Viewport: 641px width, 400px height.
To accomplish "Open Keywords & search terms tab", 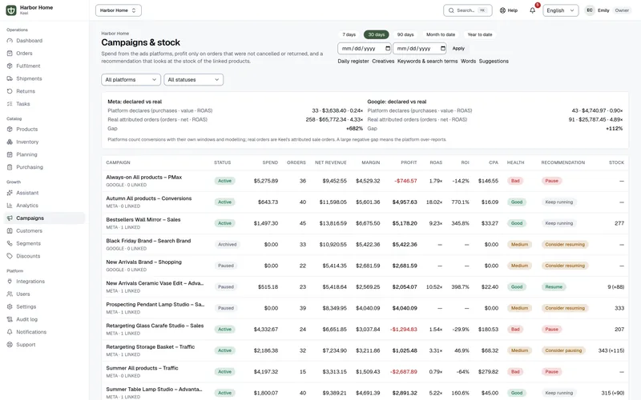I will (x=427, y=61).
